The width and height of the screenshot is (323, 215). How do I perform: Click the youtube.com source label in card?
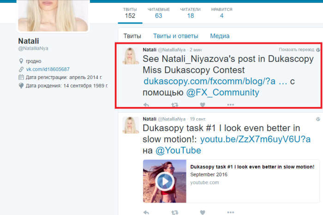coord(204,182)
